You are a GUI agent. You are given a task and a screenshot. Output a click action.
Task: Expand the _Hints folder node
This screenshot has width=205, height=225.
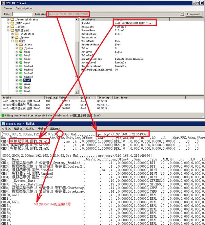[16, 45]
